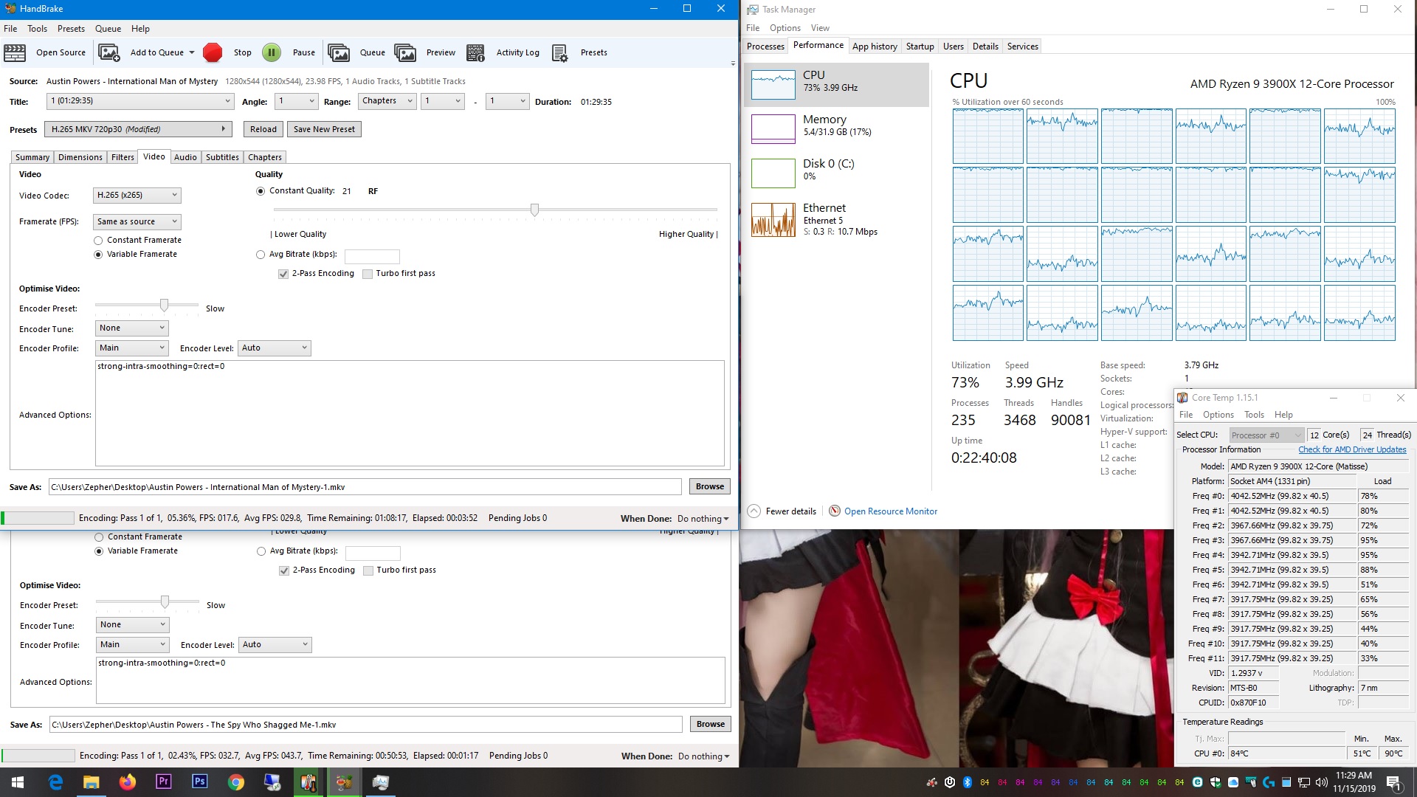The width and height of the screenshot is (1417, 797).
Task: Switch to HandBrake via taskbar pineapple icon
Action: point(344,782)
